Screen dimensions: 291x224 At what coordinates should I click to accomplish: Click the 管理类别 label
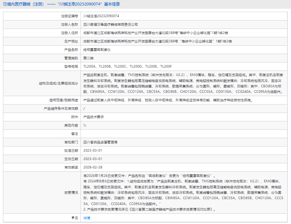[71, 58]
